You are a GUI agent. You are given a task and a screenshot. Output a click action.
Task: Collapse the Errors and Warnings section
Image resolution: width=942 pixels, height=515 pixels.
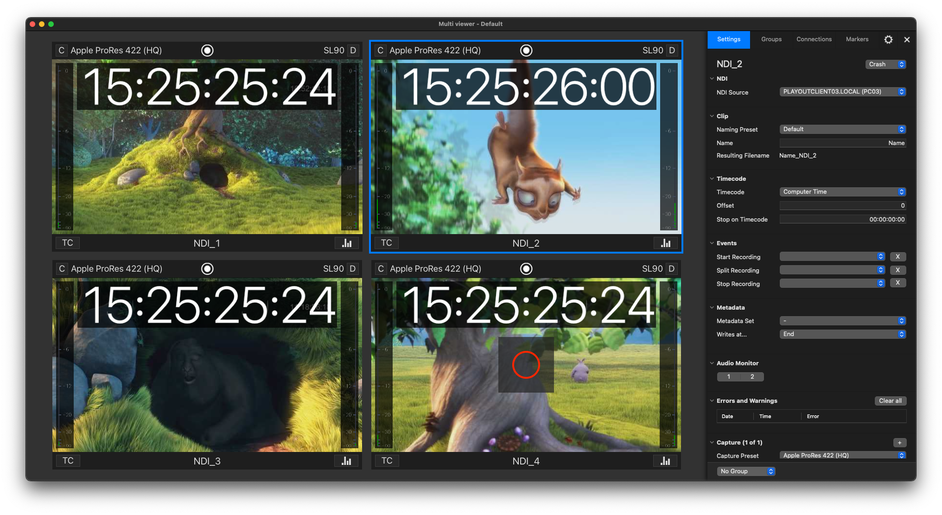[712, 401]
